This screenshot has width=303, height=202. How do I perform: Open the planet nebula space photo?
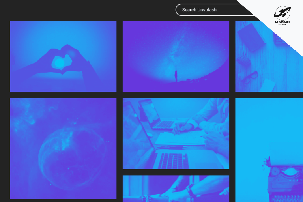pyautogui.click(x=63, y=148)
